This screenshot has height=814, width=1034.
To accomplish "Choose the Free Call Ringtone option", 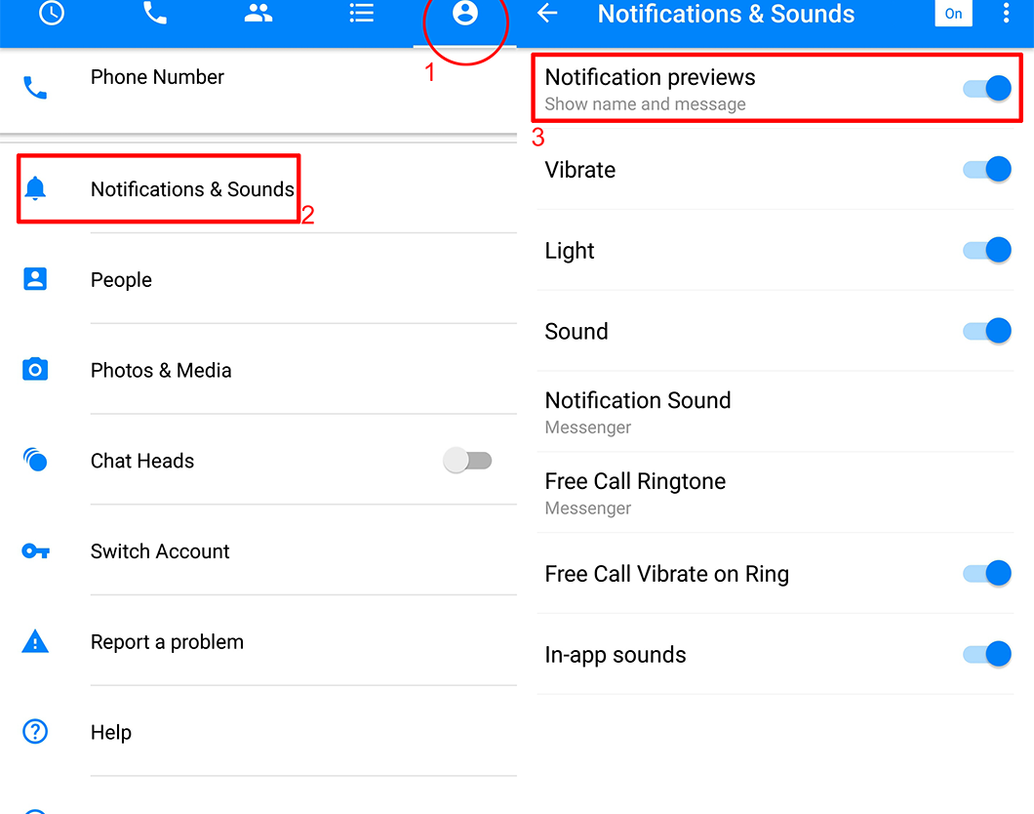I will (775, 493).
